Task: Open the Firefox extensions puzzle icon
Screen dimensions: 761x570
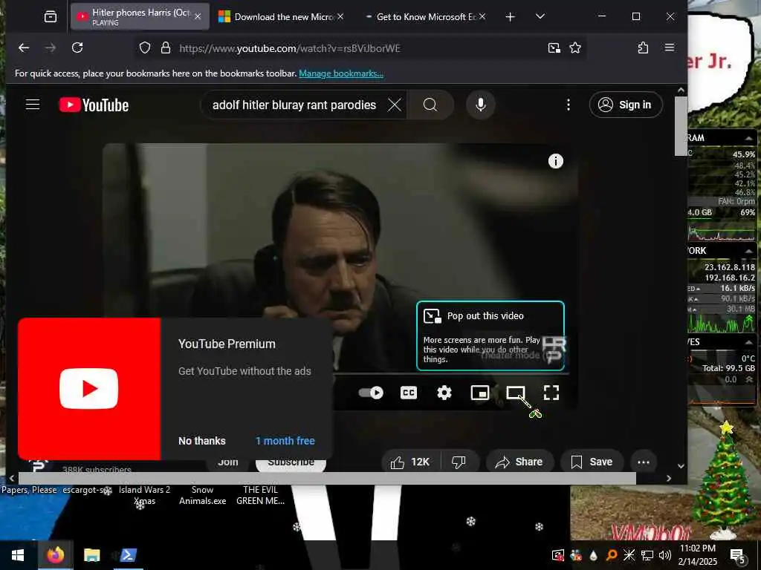Action: [643, 47]
